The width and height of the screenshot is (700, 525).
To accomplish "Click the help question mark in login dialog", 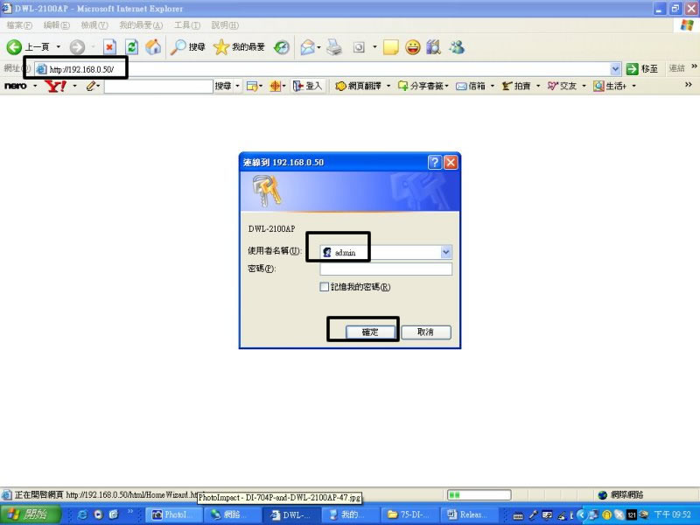I will point(434,163).
